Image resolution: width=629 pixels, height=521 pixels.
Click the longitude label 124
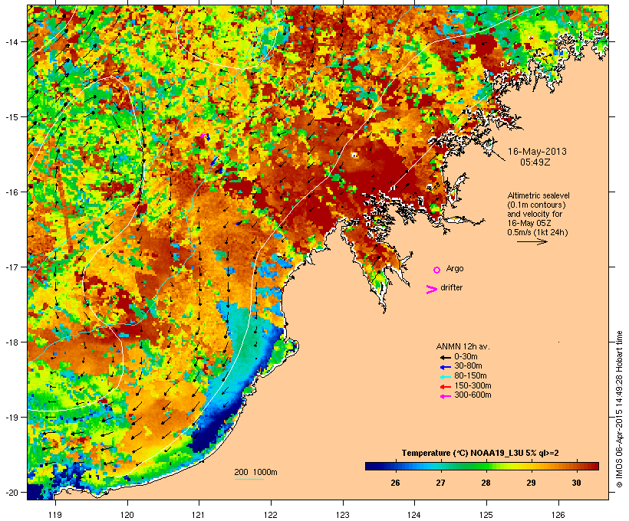coord(414,515)
